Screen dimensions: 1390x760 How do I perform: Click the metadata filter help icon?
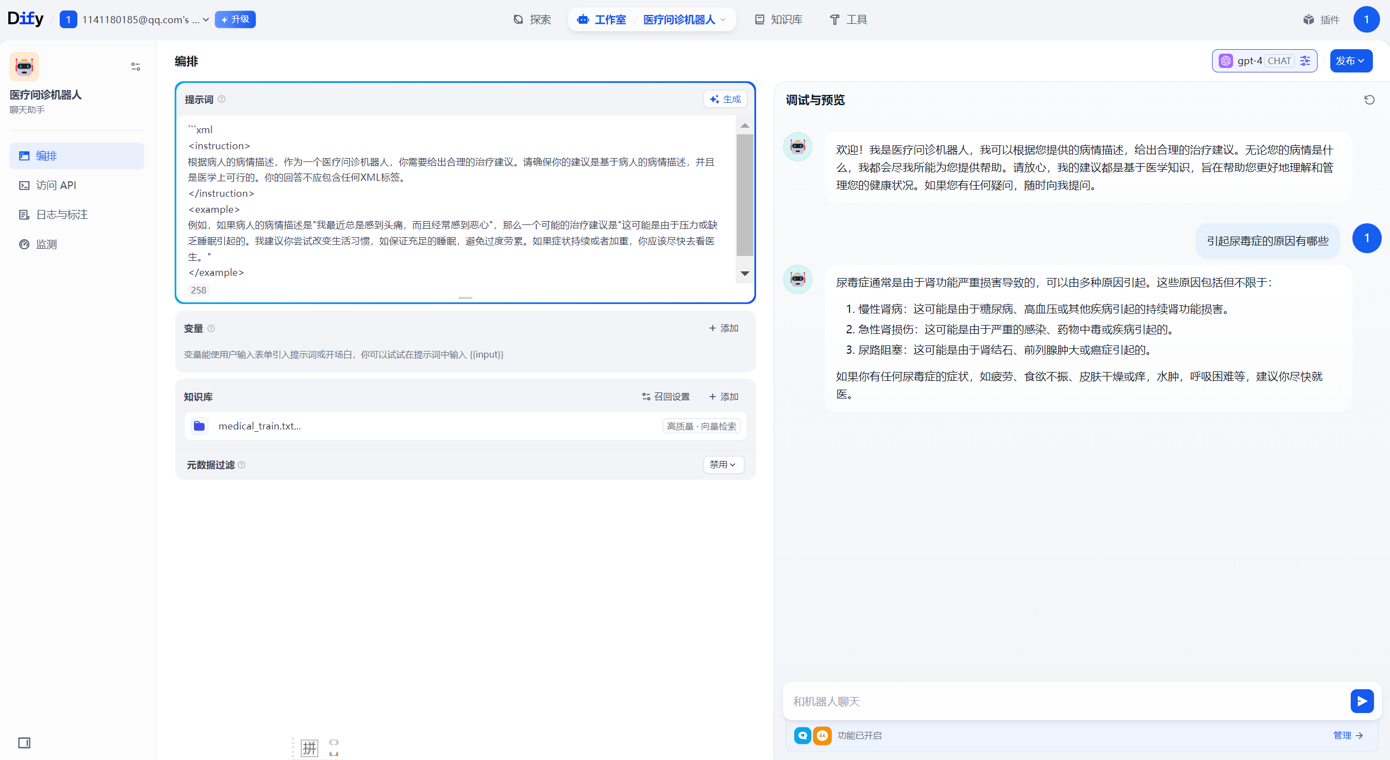click(242, 465)
